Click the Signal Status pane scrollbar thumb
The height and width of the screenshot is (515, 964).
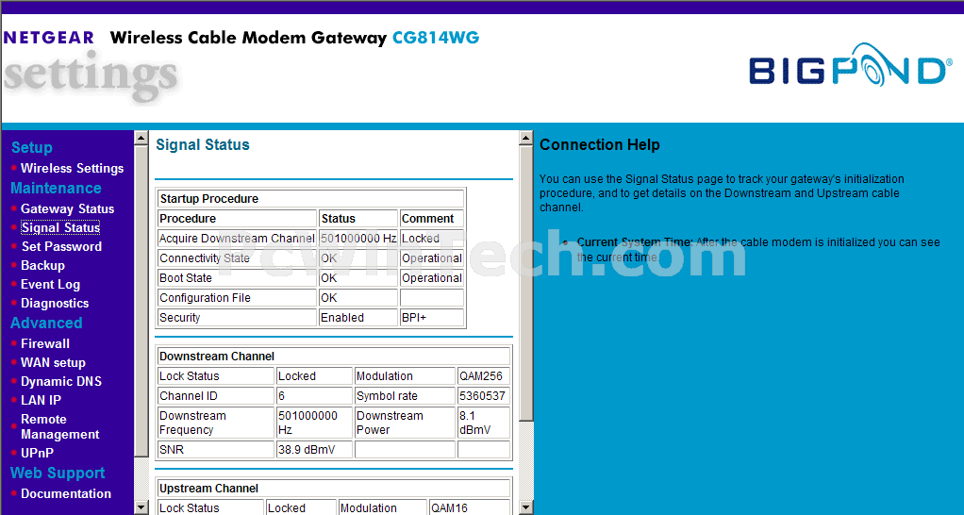pos(525,283)
